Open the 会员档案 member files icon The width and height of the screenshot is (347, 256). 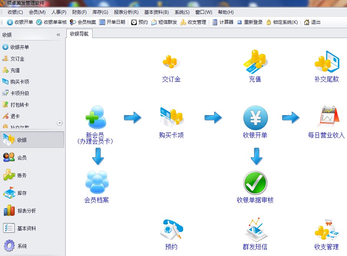[97, 182]
